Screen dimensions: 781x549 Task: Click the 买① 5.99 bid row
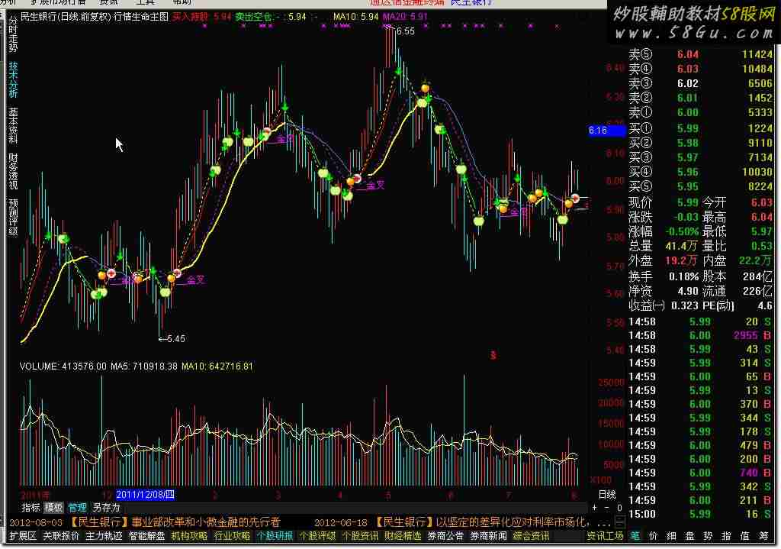coord(700,128)
